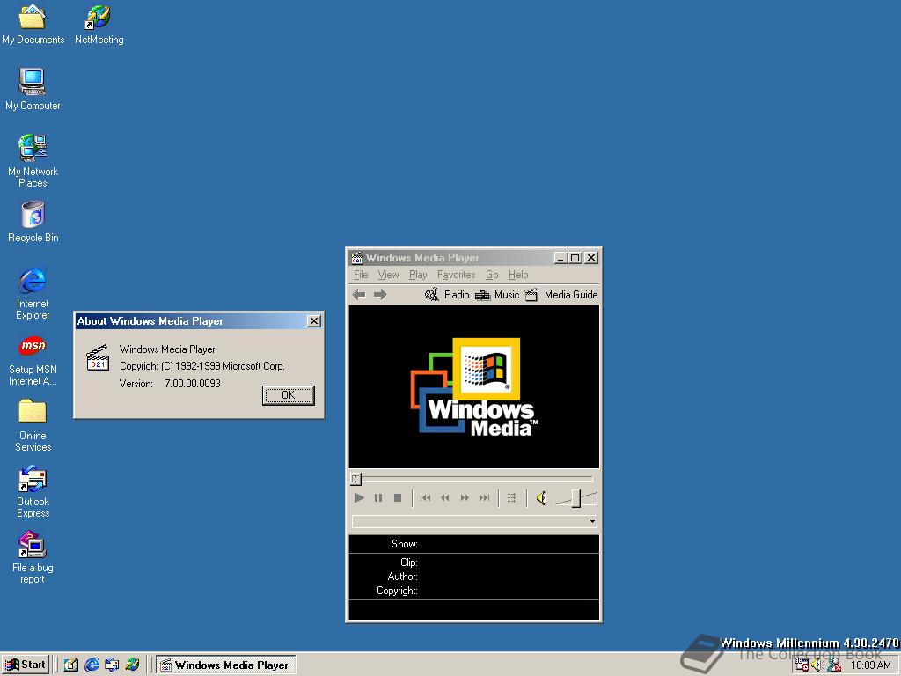Click the seek bar thumb
Viewport: 901px width, 676px height.
coord(355,479)
